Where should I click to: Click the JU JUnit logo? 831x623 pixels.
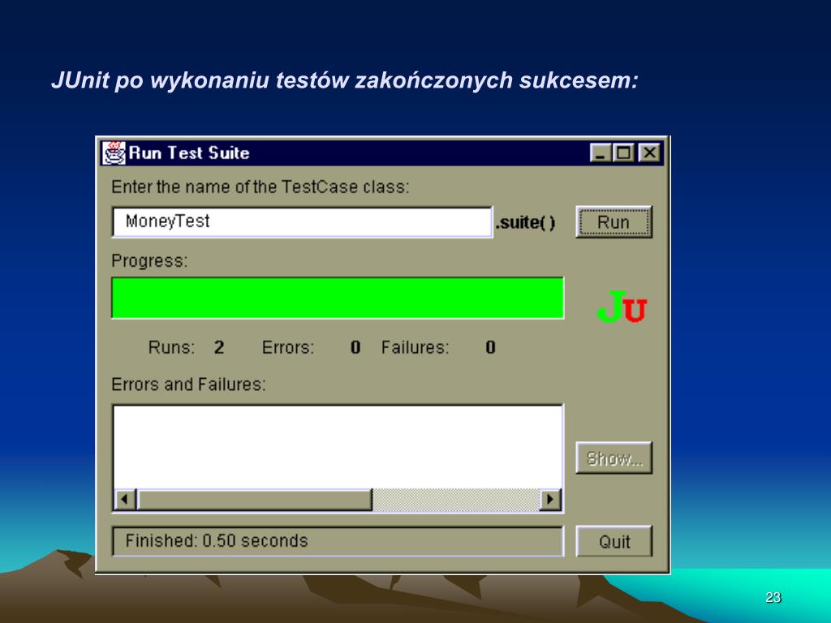coord(622,307)
